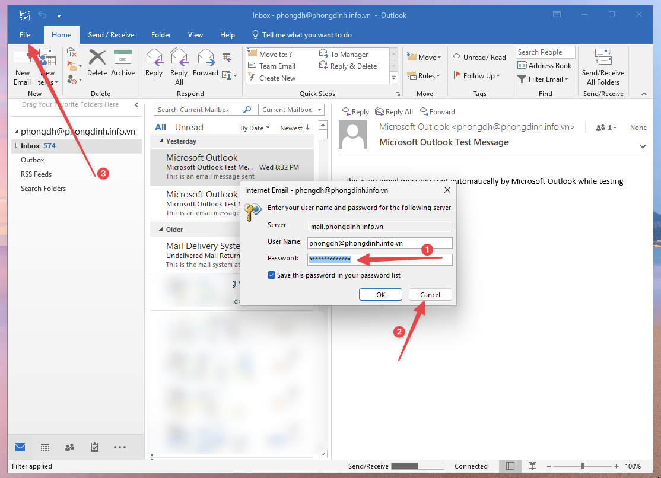Image resolution: width=661 pixels, height=478 pixels.
Task: Select To Manager quick step
Action: click(x=344, y=55)
